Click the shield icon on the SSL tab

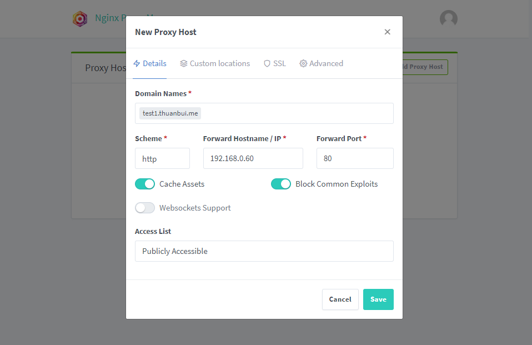click(267, 63)
